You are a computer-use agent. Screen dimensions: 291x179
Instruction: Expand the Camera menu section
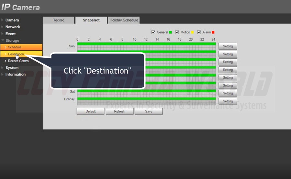pyautogui.click(x=12, y=20)
